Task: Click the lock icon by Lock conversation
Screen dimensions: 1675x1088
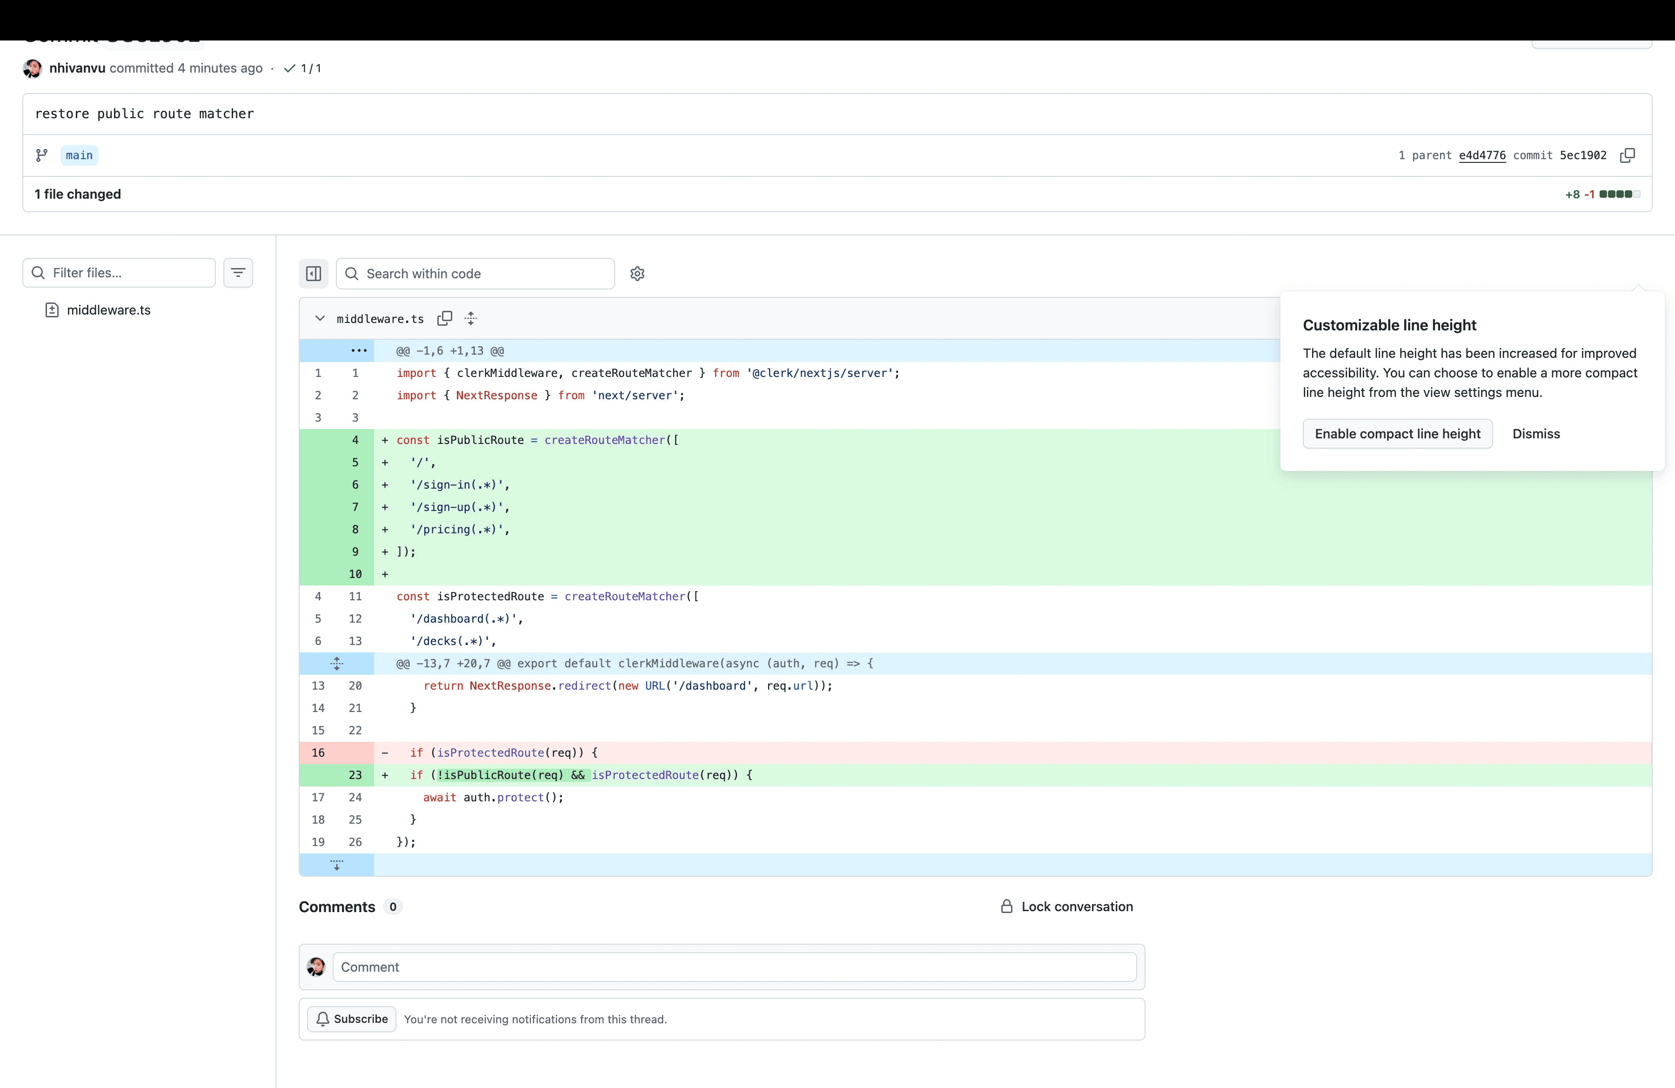Action: point(1006,907)
